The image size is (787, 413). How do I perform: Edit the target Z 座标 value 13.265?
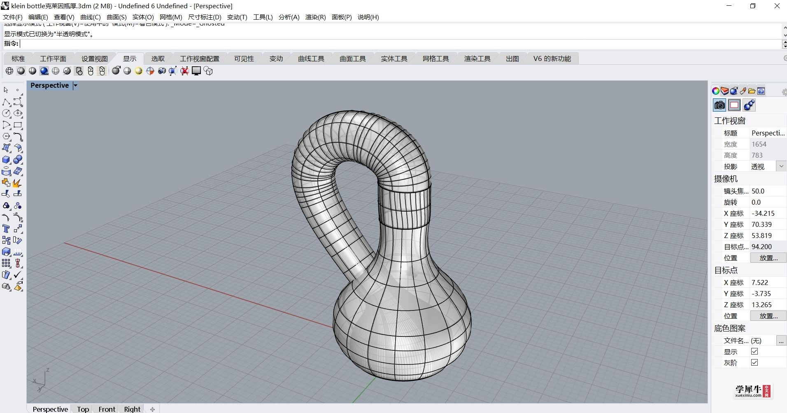[x=768, y=305]
